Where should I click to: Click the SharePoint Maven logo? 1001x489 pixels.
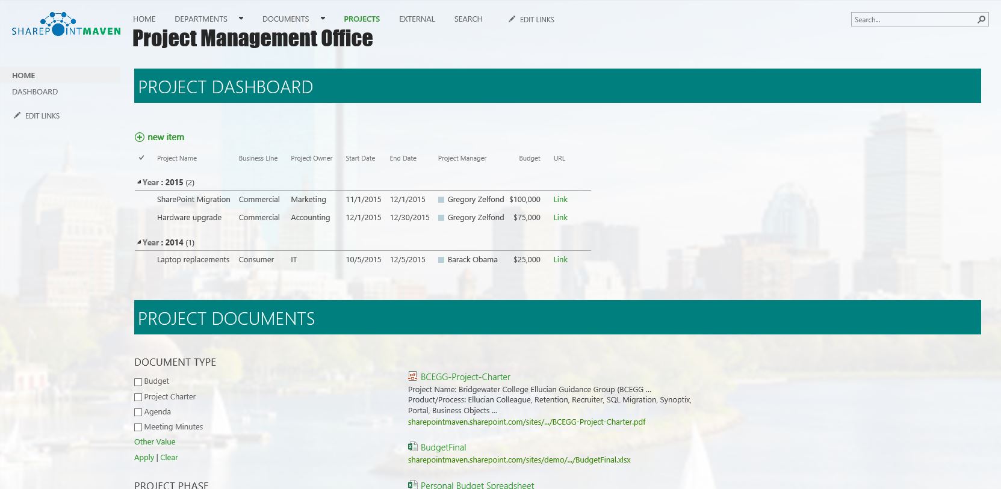66,25
